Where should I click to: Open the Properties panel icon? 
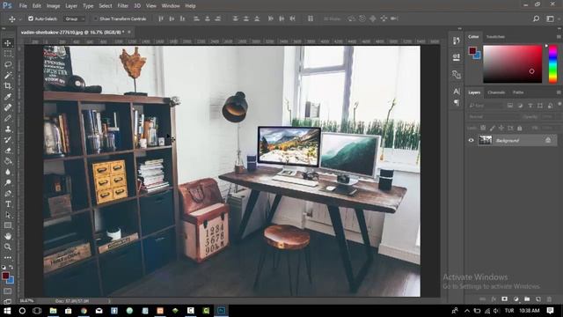[457, 57]
